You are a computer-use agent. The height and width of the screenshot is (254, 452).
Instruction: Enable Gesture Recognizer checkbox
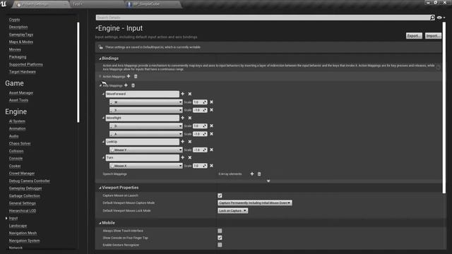(x=220, y=245)
